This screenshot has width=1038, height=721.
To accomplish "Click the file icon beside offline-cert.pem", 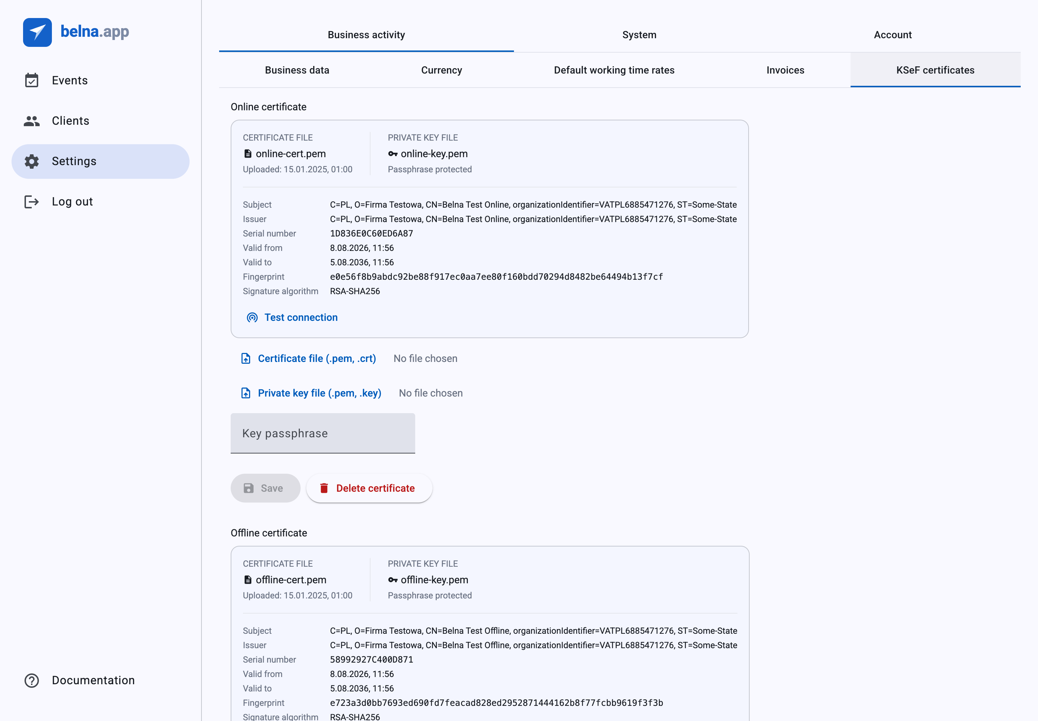I will (248, 580).
